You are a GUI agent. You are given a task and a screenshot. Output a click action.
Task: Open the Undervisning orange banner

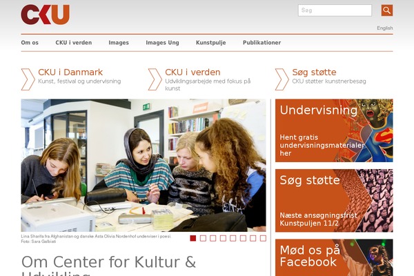pyautogui.click(x=334, y=130)
